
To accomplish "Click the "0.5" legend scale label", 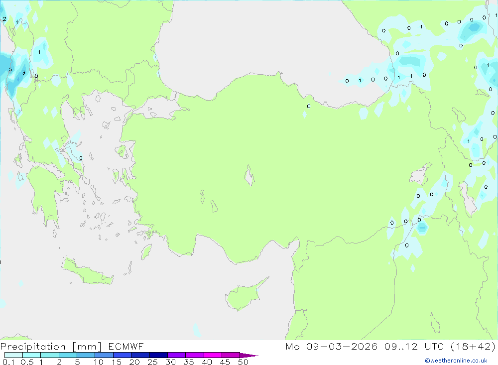I will tap(27, 362).
